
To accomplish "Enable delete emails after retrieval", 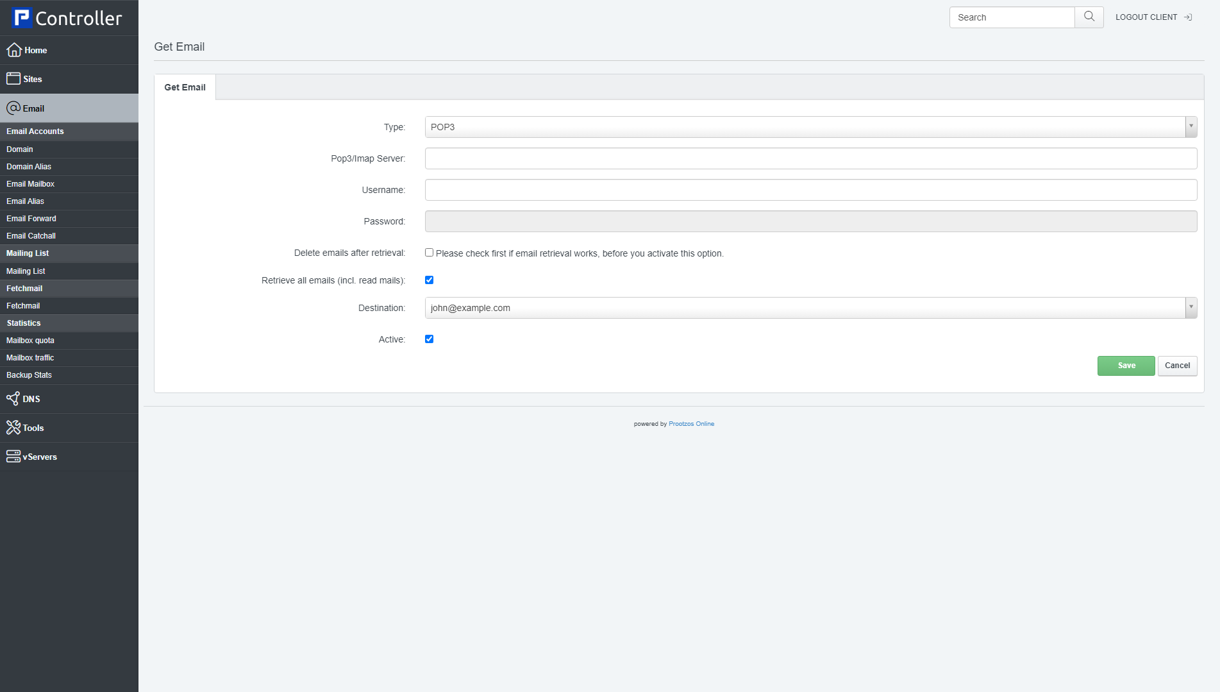I will pyautogui.click(x=429, y=252).
